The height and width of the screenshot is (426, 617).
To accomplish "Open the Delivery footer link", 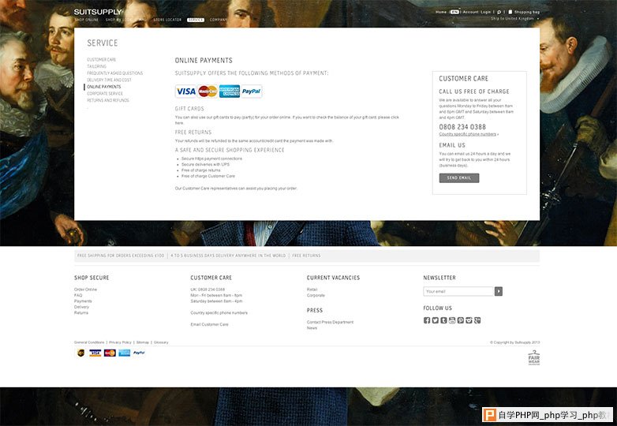I will coord(81,307).
